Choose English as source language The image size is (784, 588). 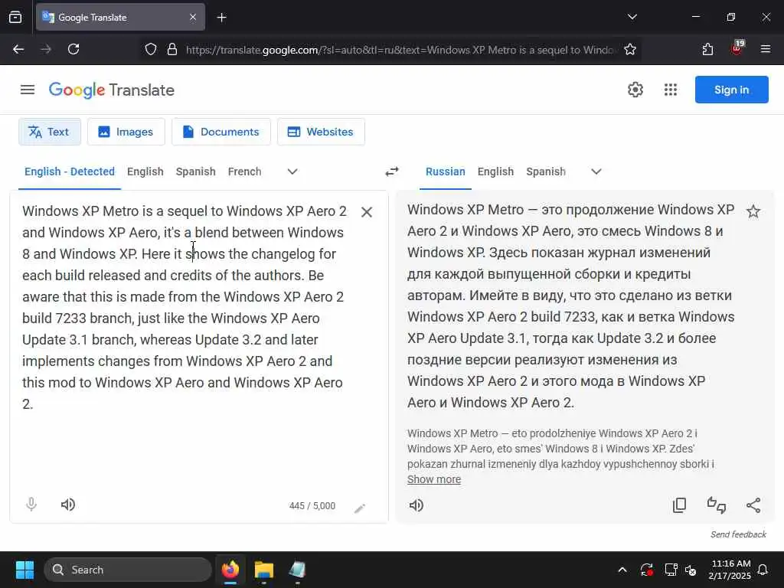(x=145, y=171)
